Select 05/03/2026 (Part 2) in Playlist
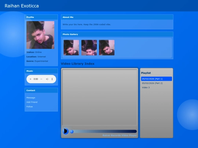The image size is (198, 148). tap(157, 83)
